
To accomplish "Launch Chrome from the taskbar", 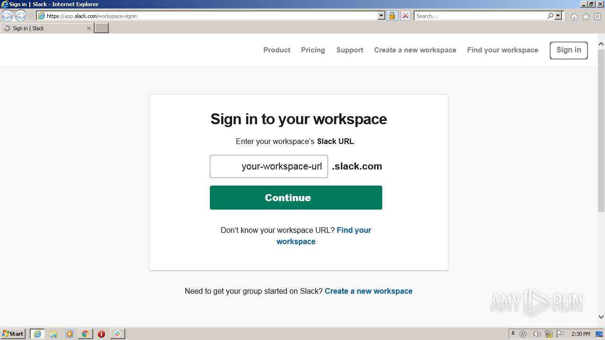I will (x=86, y=334).
